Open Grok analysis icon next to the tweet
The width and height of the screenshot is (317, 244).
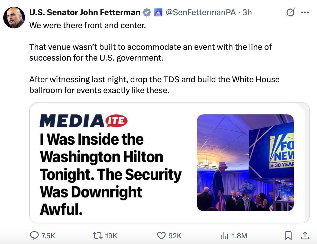[290, 12]
